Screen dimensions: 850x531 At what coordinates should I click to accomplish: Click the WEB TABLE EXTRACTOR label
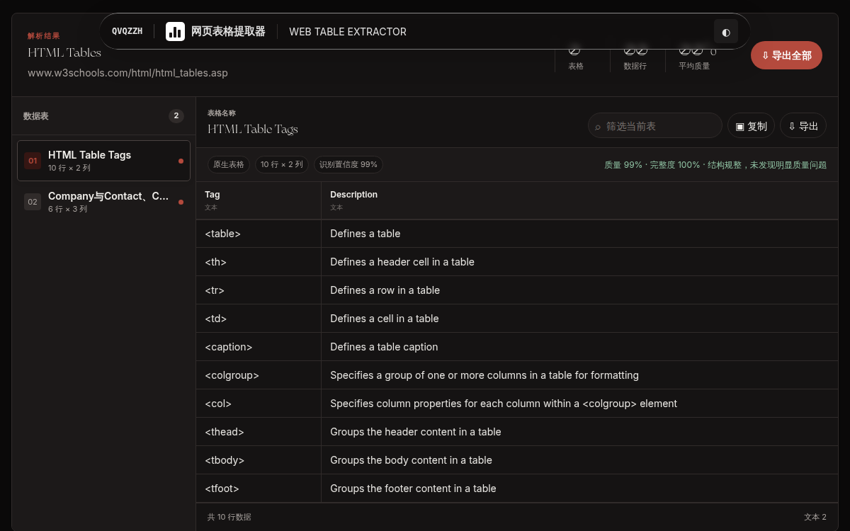coord(348,32)
